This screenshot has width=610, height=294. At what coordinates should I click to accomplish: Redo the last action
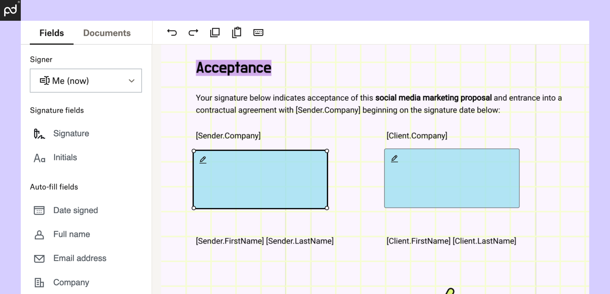point(193,33)
